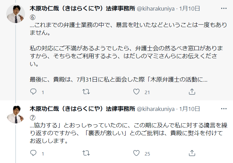Open profile picture on tweet ⑥
Image resolution: width=233 pixels, height=163 pixels.
pos(16,14)
